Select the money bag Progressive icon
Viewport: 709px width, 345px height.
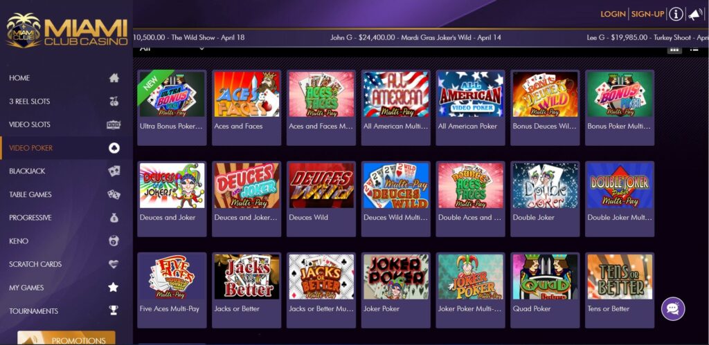coord(114,218)
